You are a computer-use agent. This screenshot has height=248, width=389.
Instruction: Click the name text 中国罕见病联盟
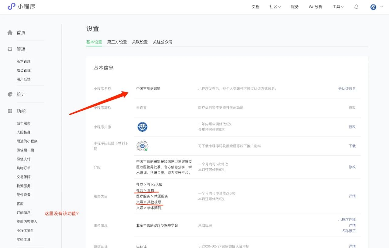(x=148, y=88)
